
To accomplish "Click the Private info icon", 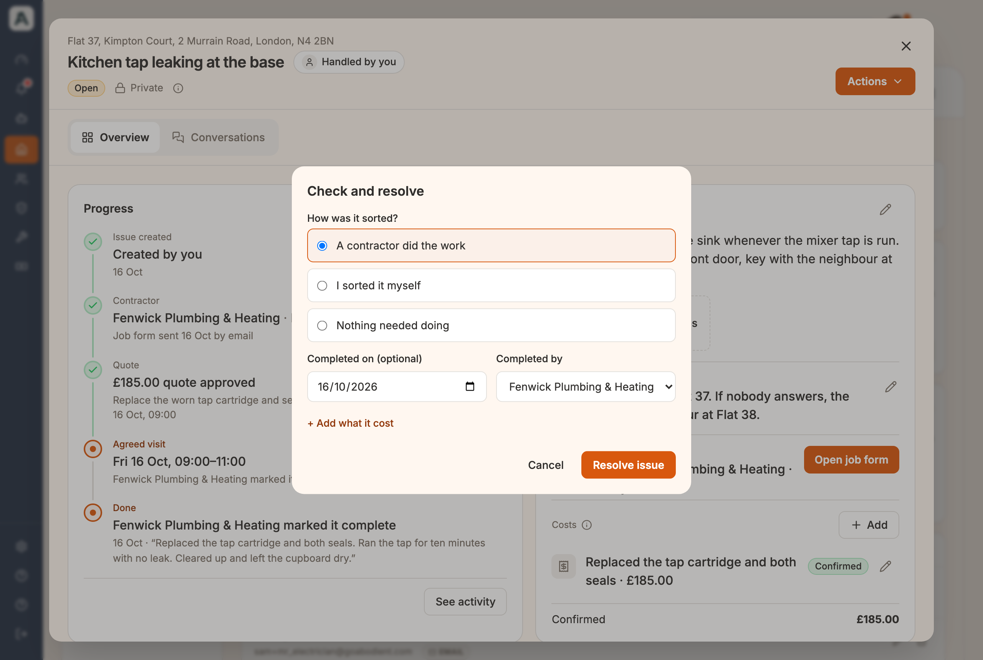I will pyautogui.click(x=178, y=88).
